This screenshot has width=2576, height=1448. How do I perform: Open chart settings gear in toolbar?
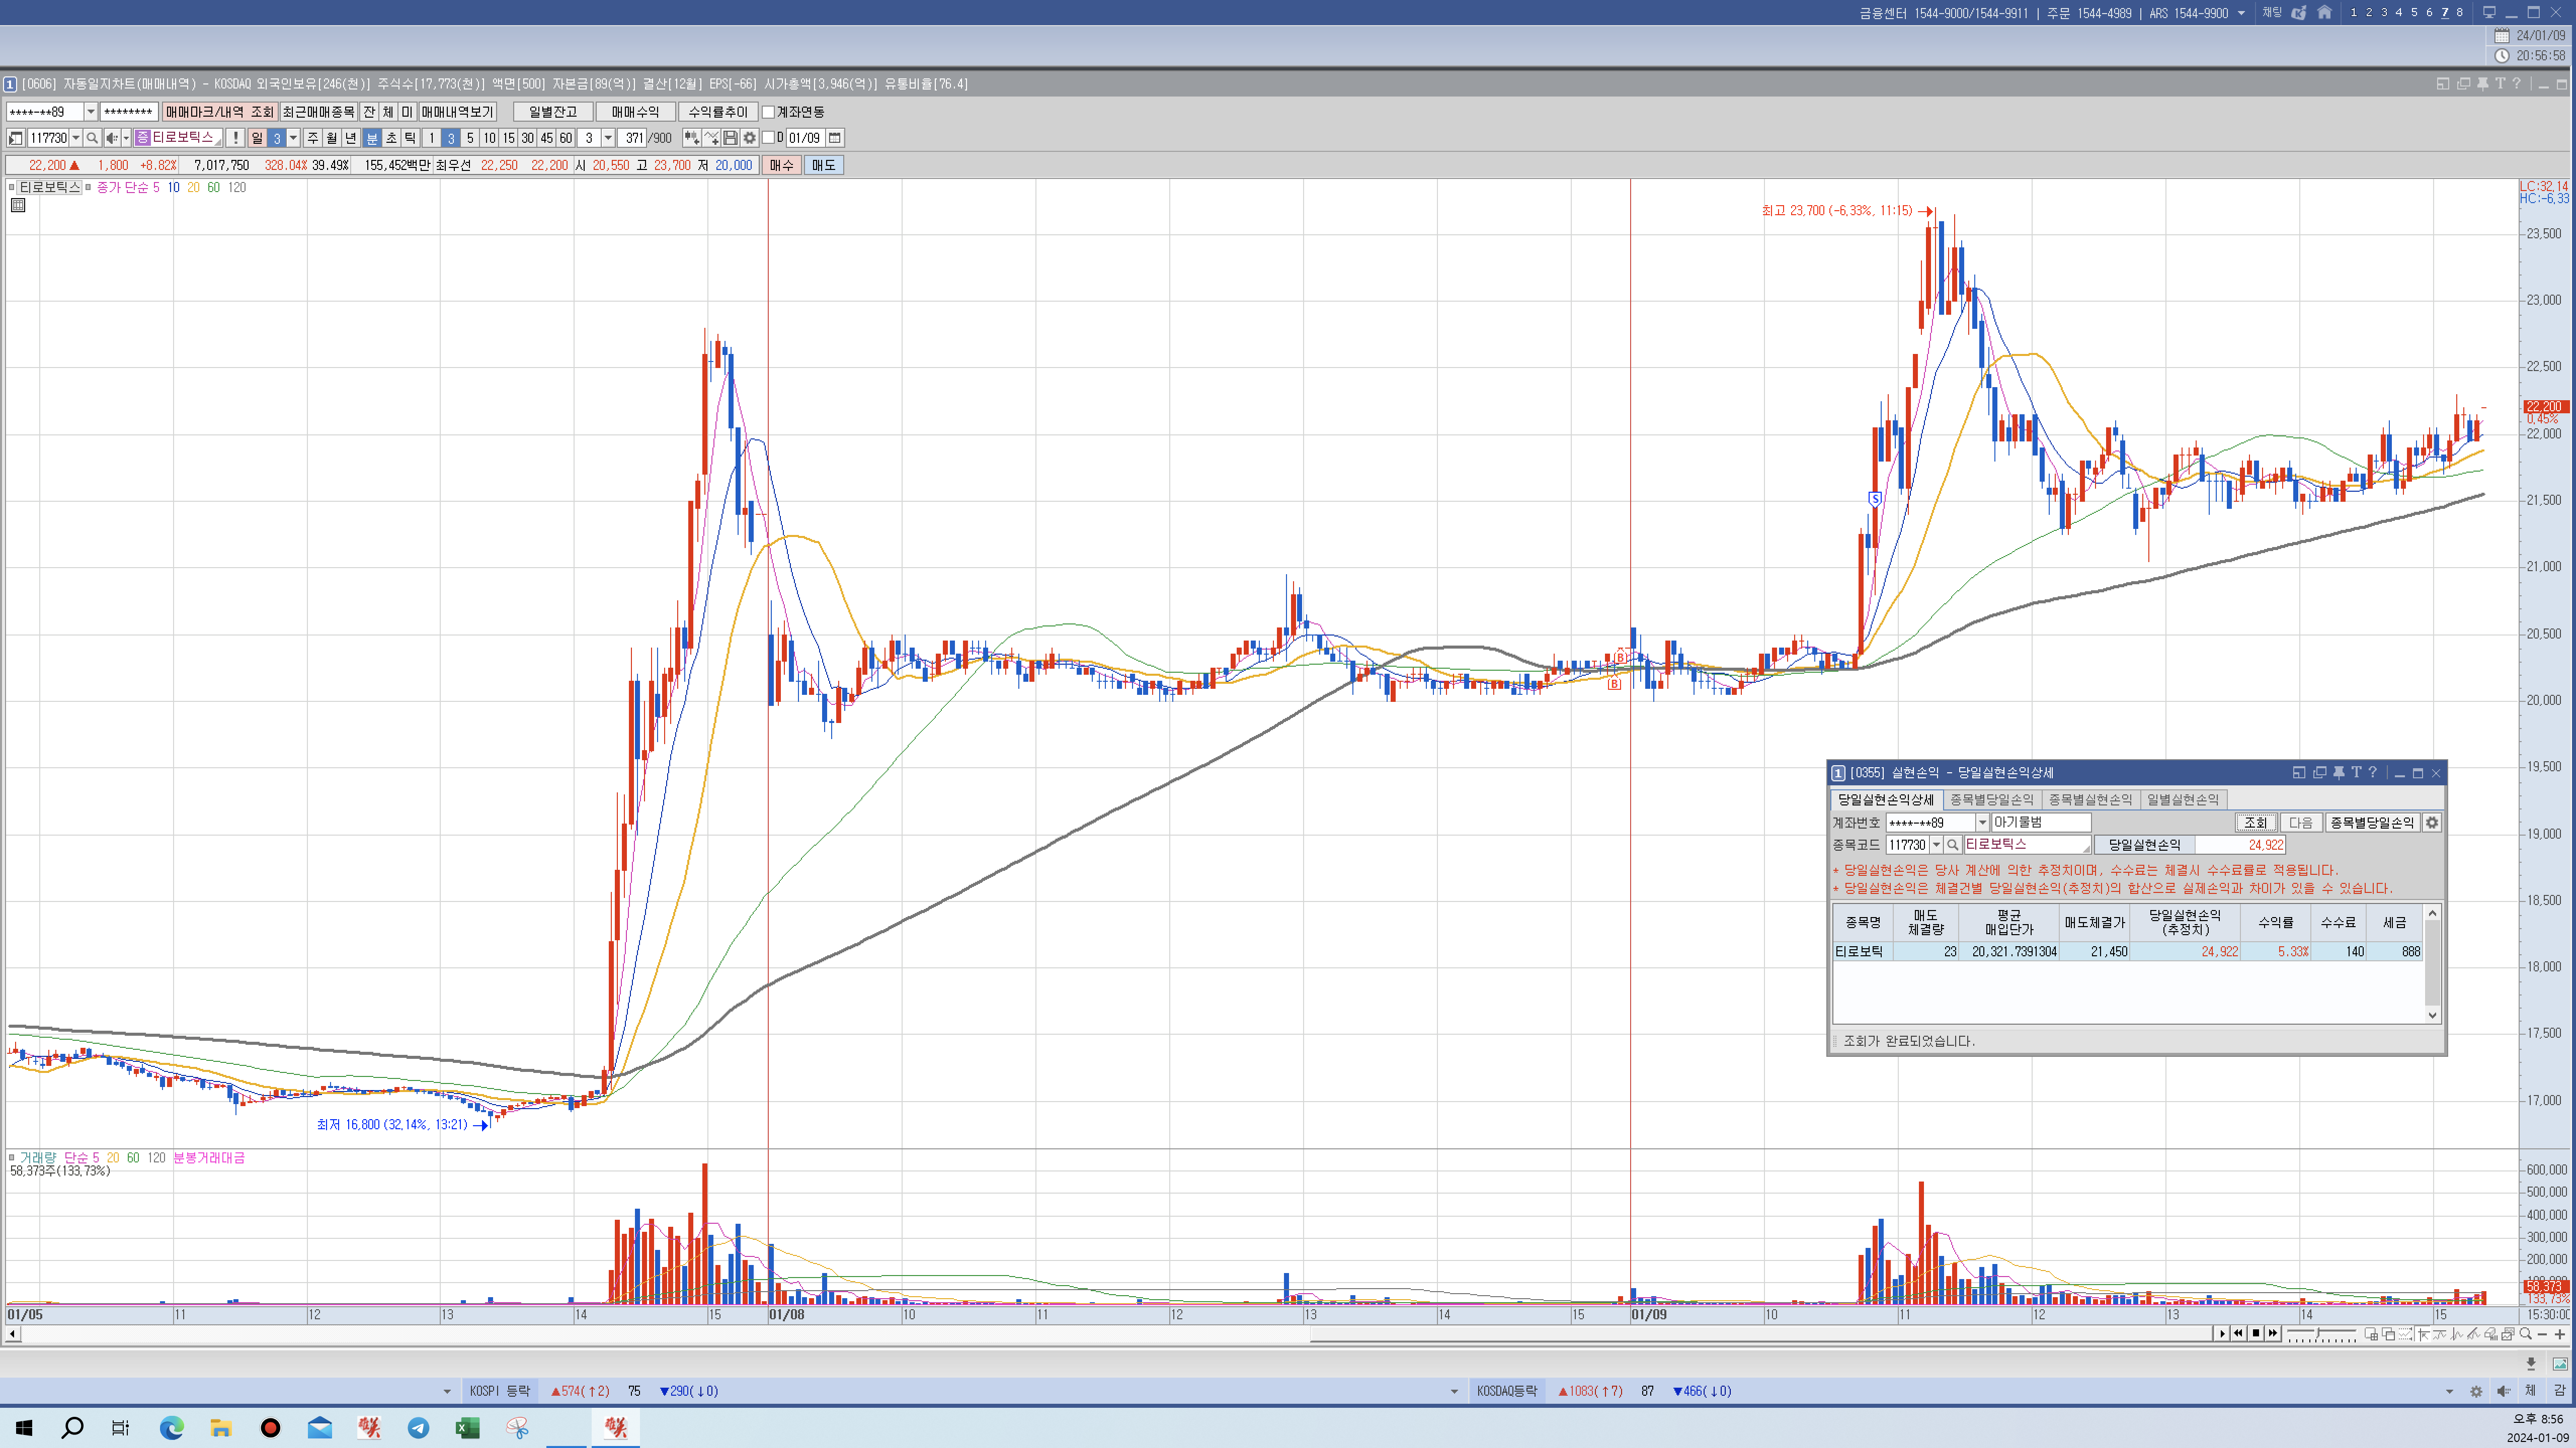point(749,138)
